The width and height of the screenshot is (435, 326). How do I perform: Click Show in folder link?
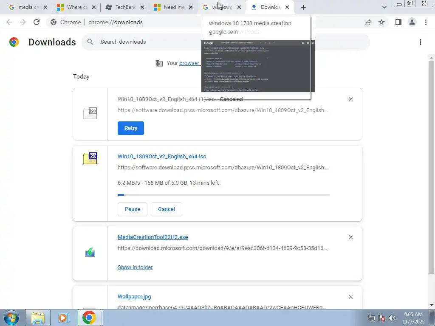[x=135, y=267]
